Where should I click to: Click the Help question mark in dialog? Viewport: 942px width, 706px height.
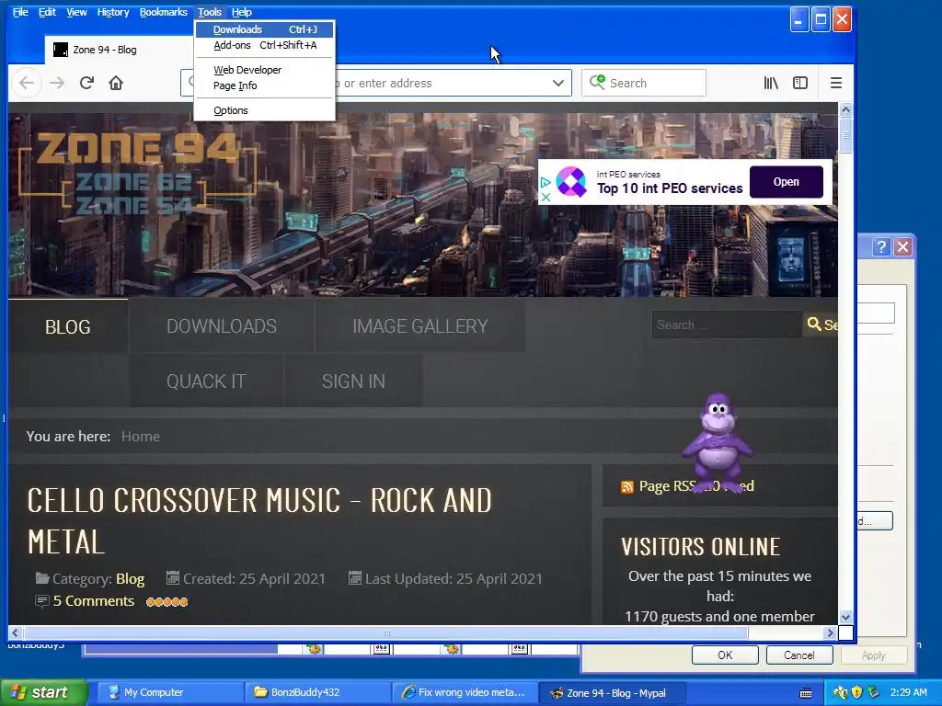click(880, 246)
